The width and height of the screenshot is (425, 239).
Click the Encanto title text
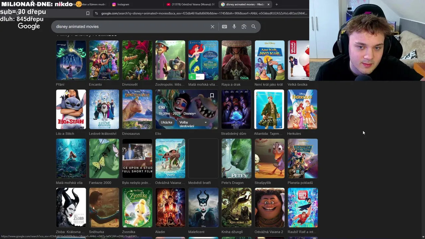point(95,84)
